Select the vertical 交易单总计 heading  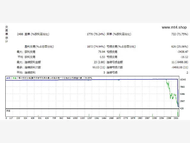[7, 34]
